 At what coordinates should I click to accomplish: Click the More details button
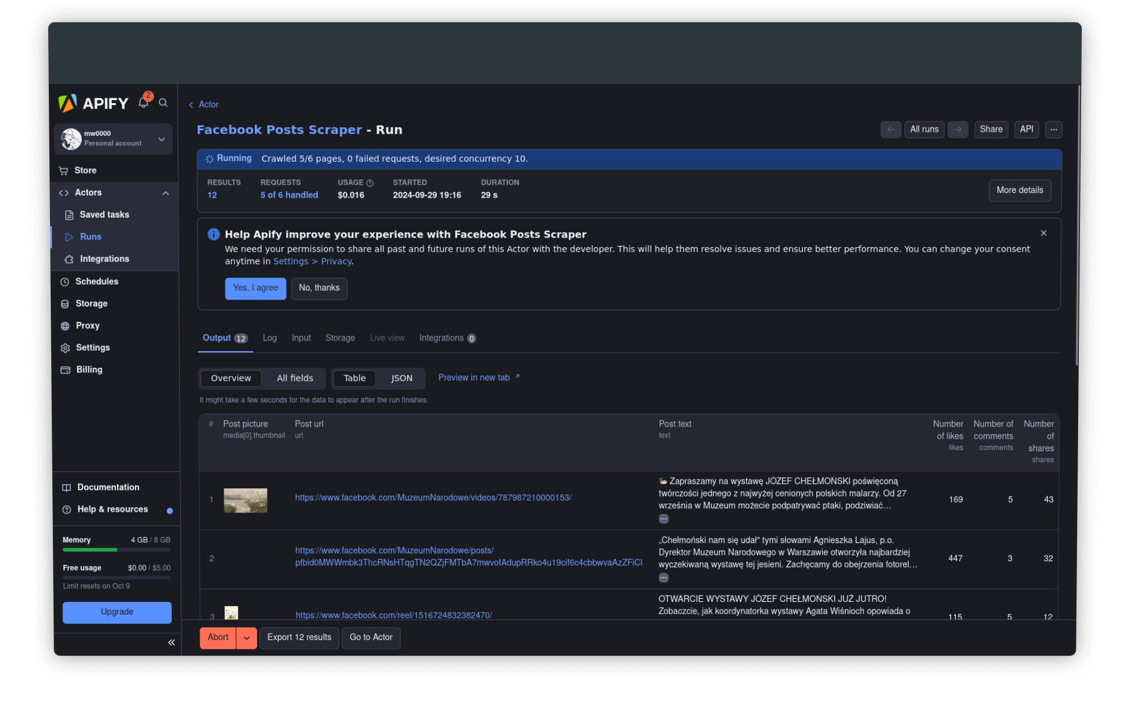[1019, 190]
